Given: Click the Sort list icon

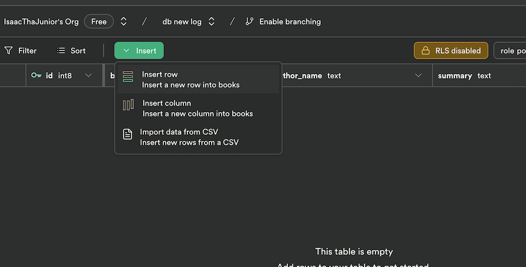Looking at the screenshot, I should pos(61,51).
